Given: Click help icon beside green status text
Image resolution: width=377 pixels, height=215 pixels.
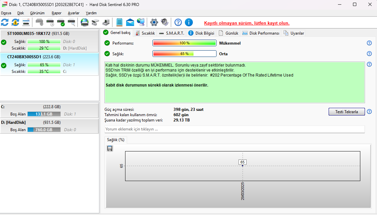Looking at the screenshot, I should (x=369, y=64).
